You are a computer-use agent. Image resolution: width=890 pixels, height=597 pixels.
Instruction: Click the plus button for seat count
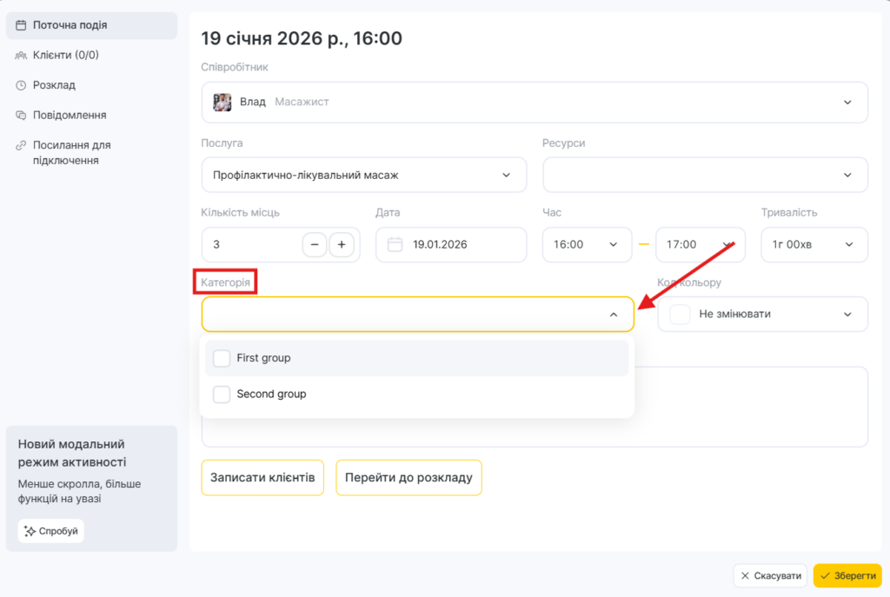pos(342,244)
